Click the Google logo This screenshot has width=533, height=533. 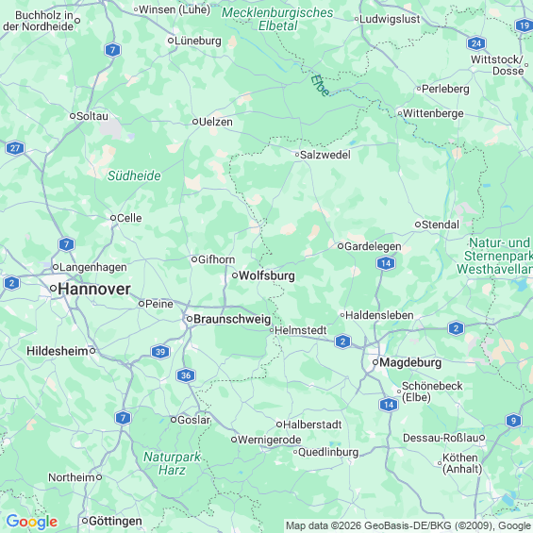tap(32, 522)
